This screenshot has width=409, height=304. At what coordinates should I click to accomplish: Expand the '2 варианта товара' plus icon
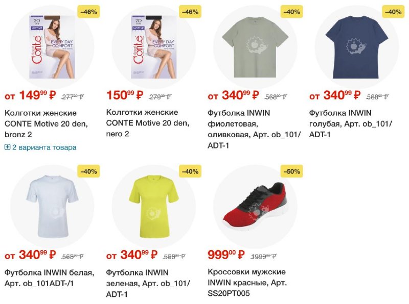[7, 147]
